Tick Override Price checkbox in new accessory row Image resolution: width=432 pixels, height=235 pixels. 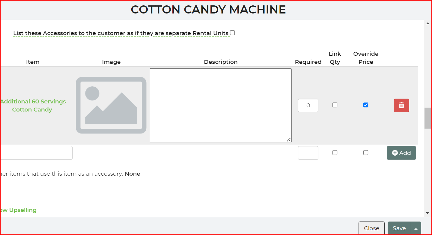pos(365,153)
